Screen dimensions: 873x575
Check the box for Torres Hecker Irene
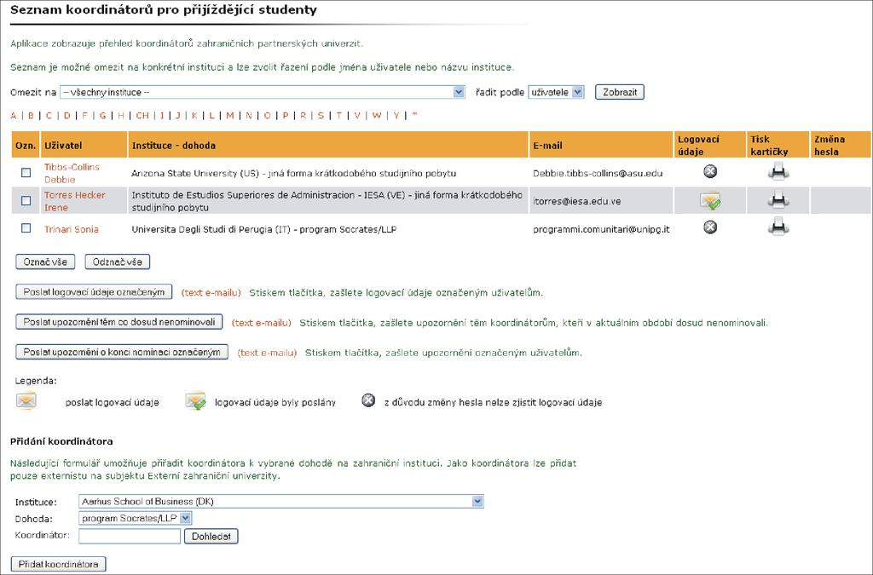(x=26, y=201)
